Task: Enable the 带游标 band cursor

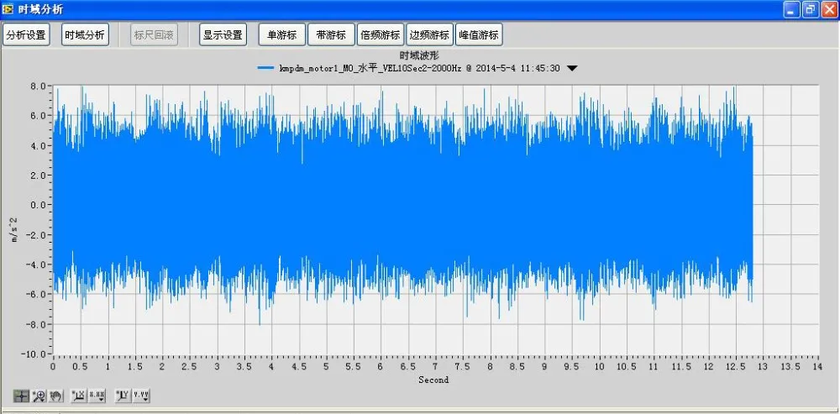Action: (331, 35)
